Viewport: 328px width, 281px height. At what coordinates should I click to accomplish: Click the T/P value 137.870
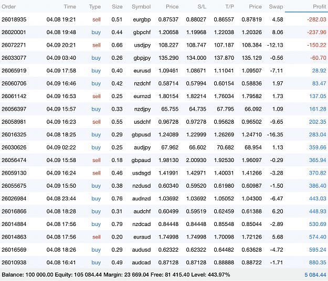pyautogui.click(x=224, y=58)
